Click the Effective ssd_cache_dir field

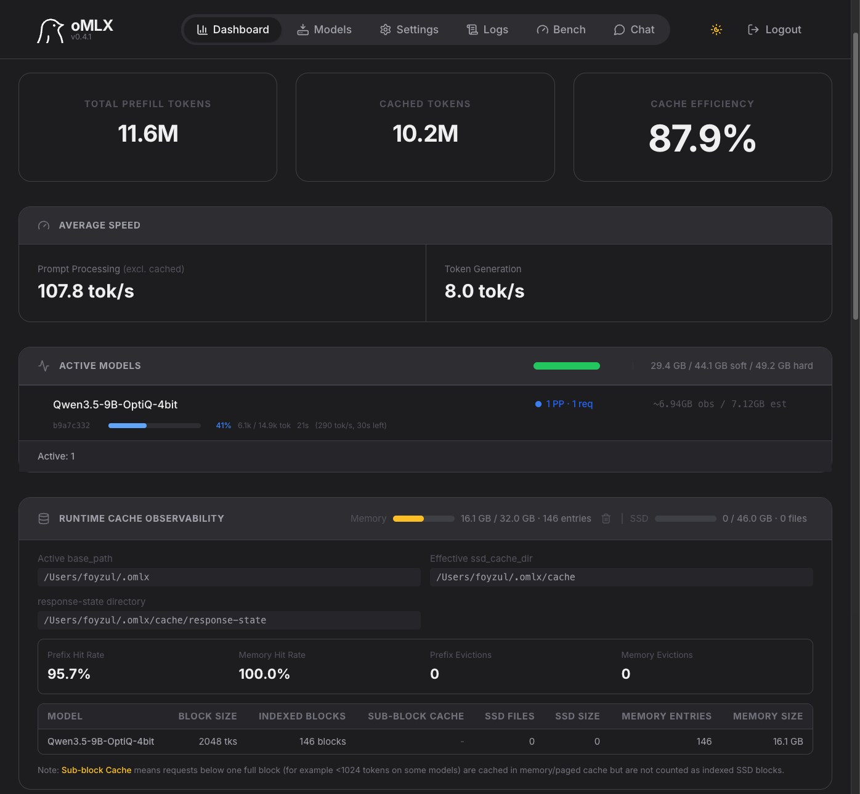coord(621,577)
